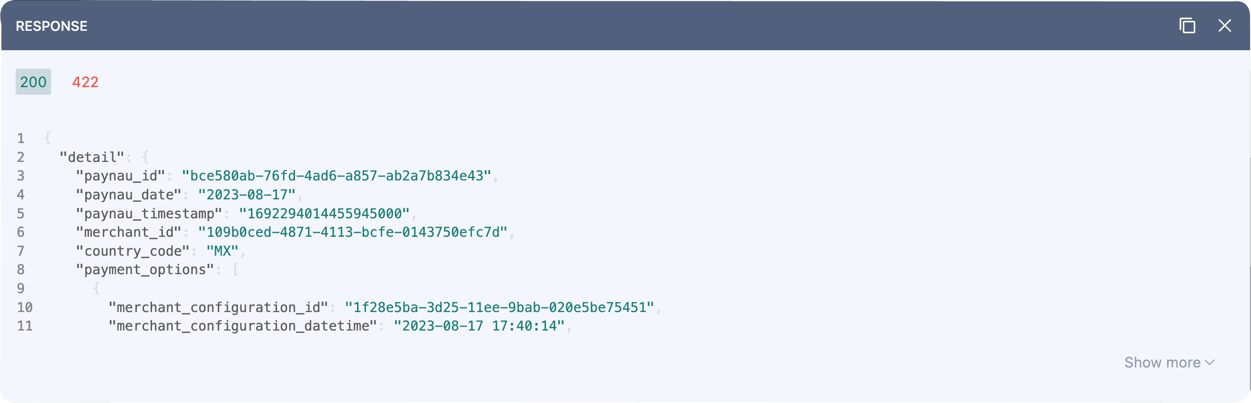Click the merchant_configuration_datetime value
Screen dimensions: 1251x403
479,326
